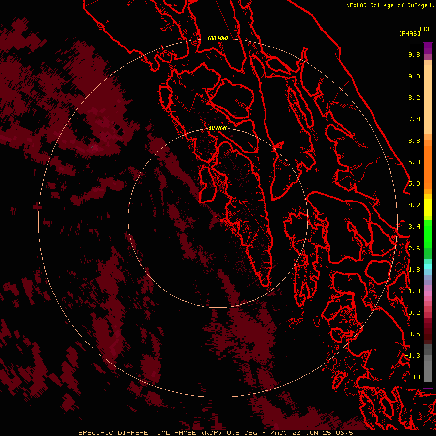This screenshot has height=436, width=436.
Task: Click the 7.4 colorbar value label
Action: point(414,119)
